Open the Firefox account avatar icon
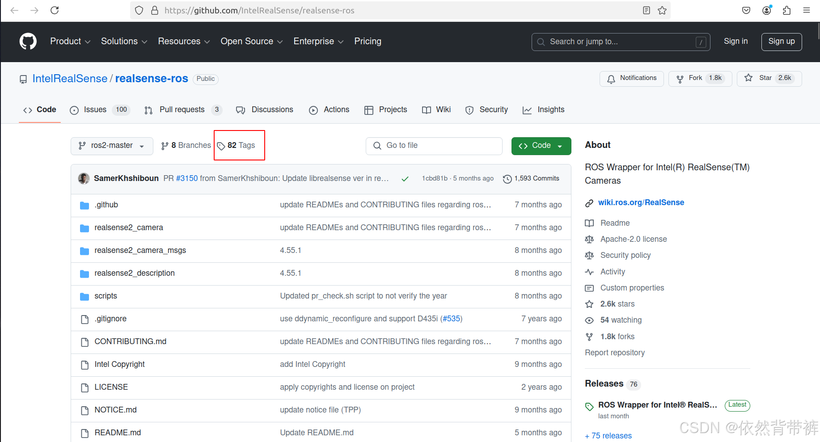The width and height of the screenshot is (820, 442). coord(767,10)
